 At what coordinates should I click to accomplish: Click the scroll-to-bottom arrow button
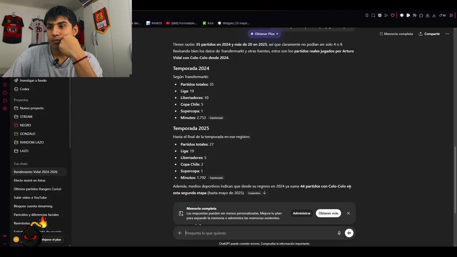264,193
